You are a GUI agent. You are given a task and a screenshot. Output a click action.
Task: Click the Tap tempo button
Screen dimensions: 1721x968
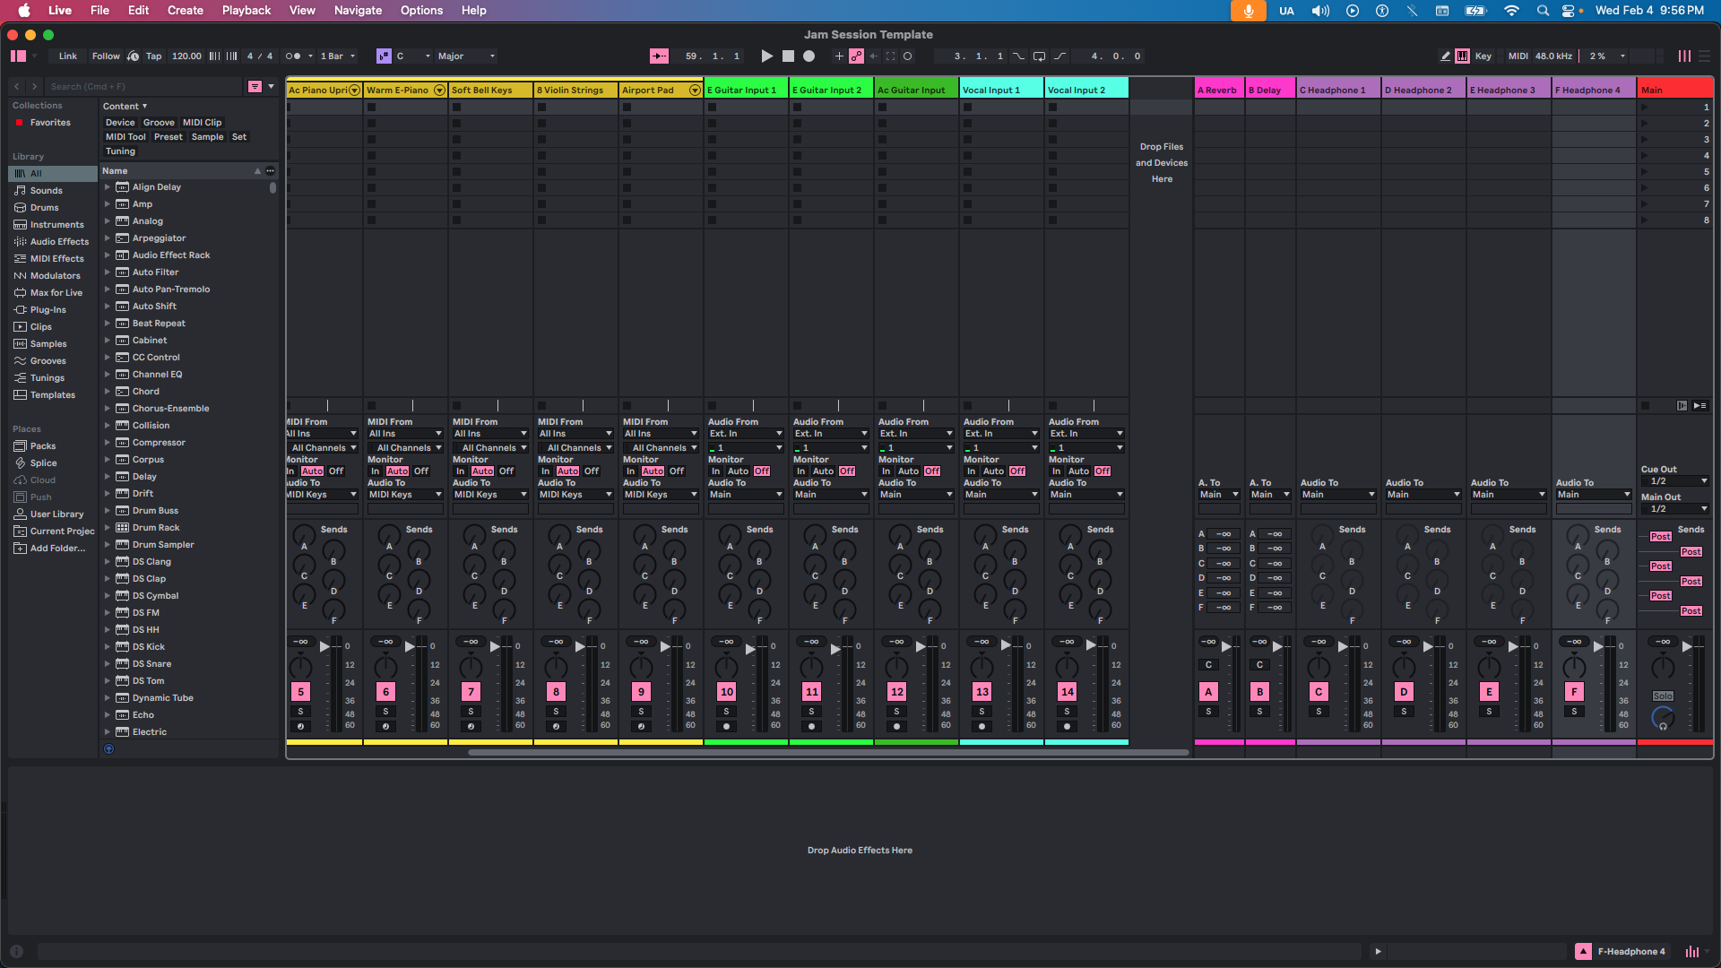[153, 56]
